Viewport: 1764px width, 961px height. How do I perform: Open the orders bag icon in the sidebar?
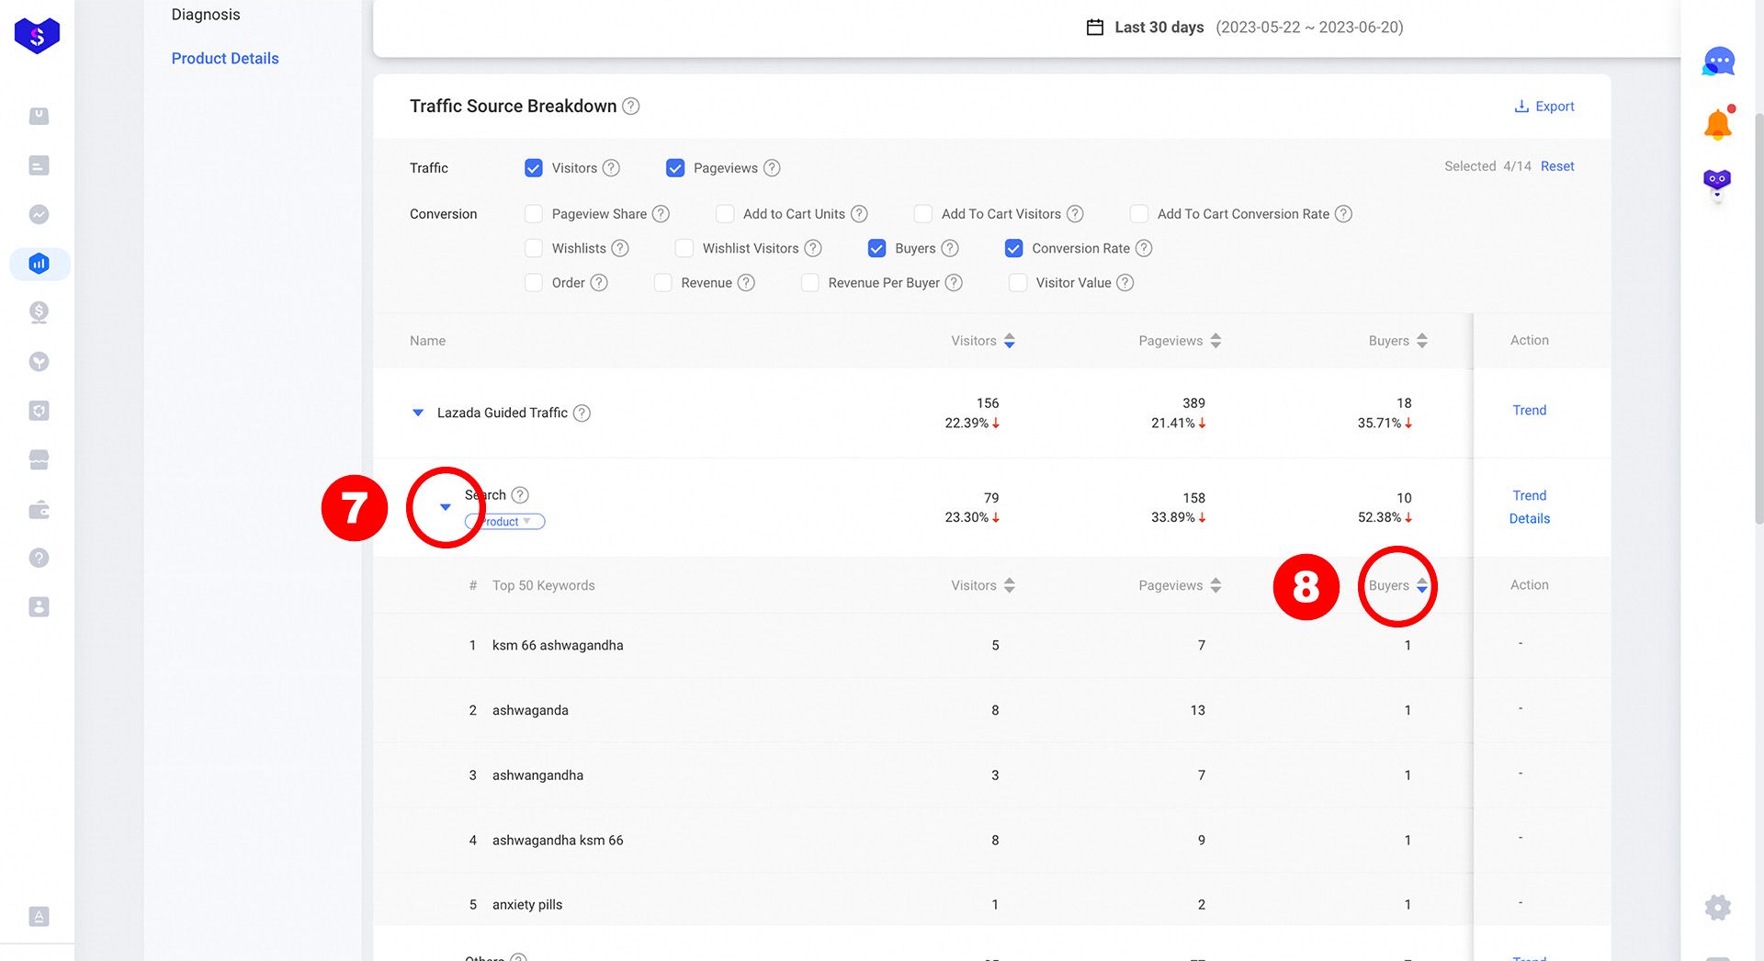(x=39, y=116)
